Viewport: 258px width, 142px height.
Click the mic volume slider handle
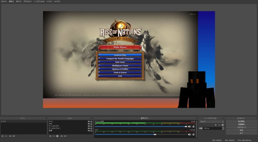[x=155, y=134]
